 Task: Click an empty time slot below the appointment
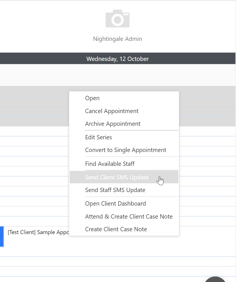pyautogui.click(x=117, y=261)
